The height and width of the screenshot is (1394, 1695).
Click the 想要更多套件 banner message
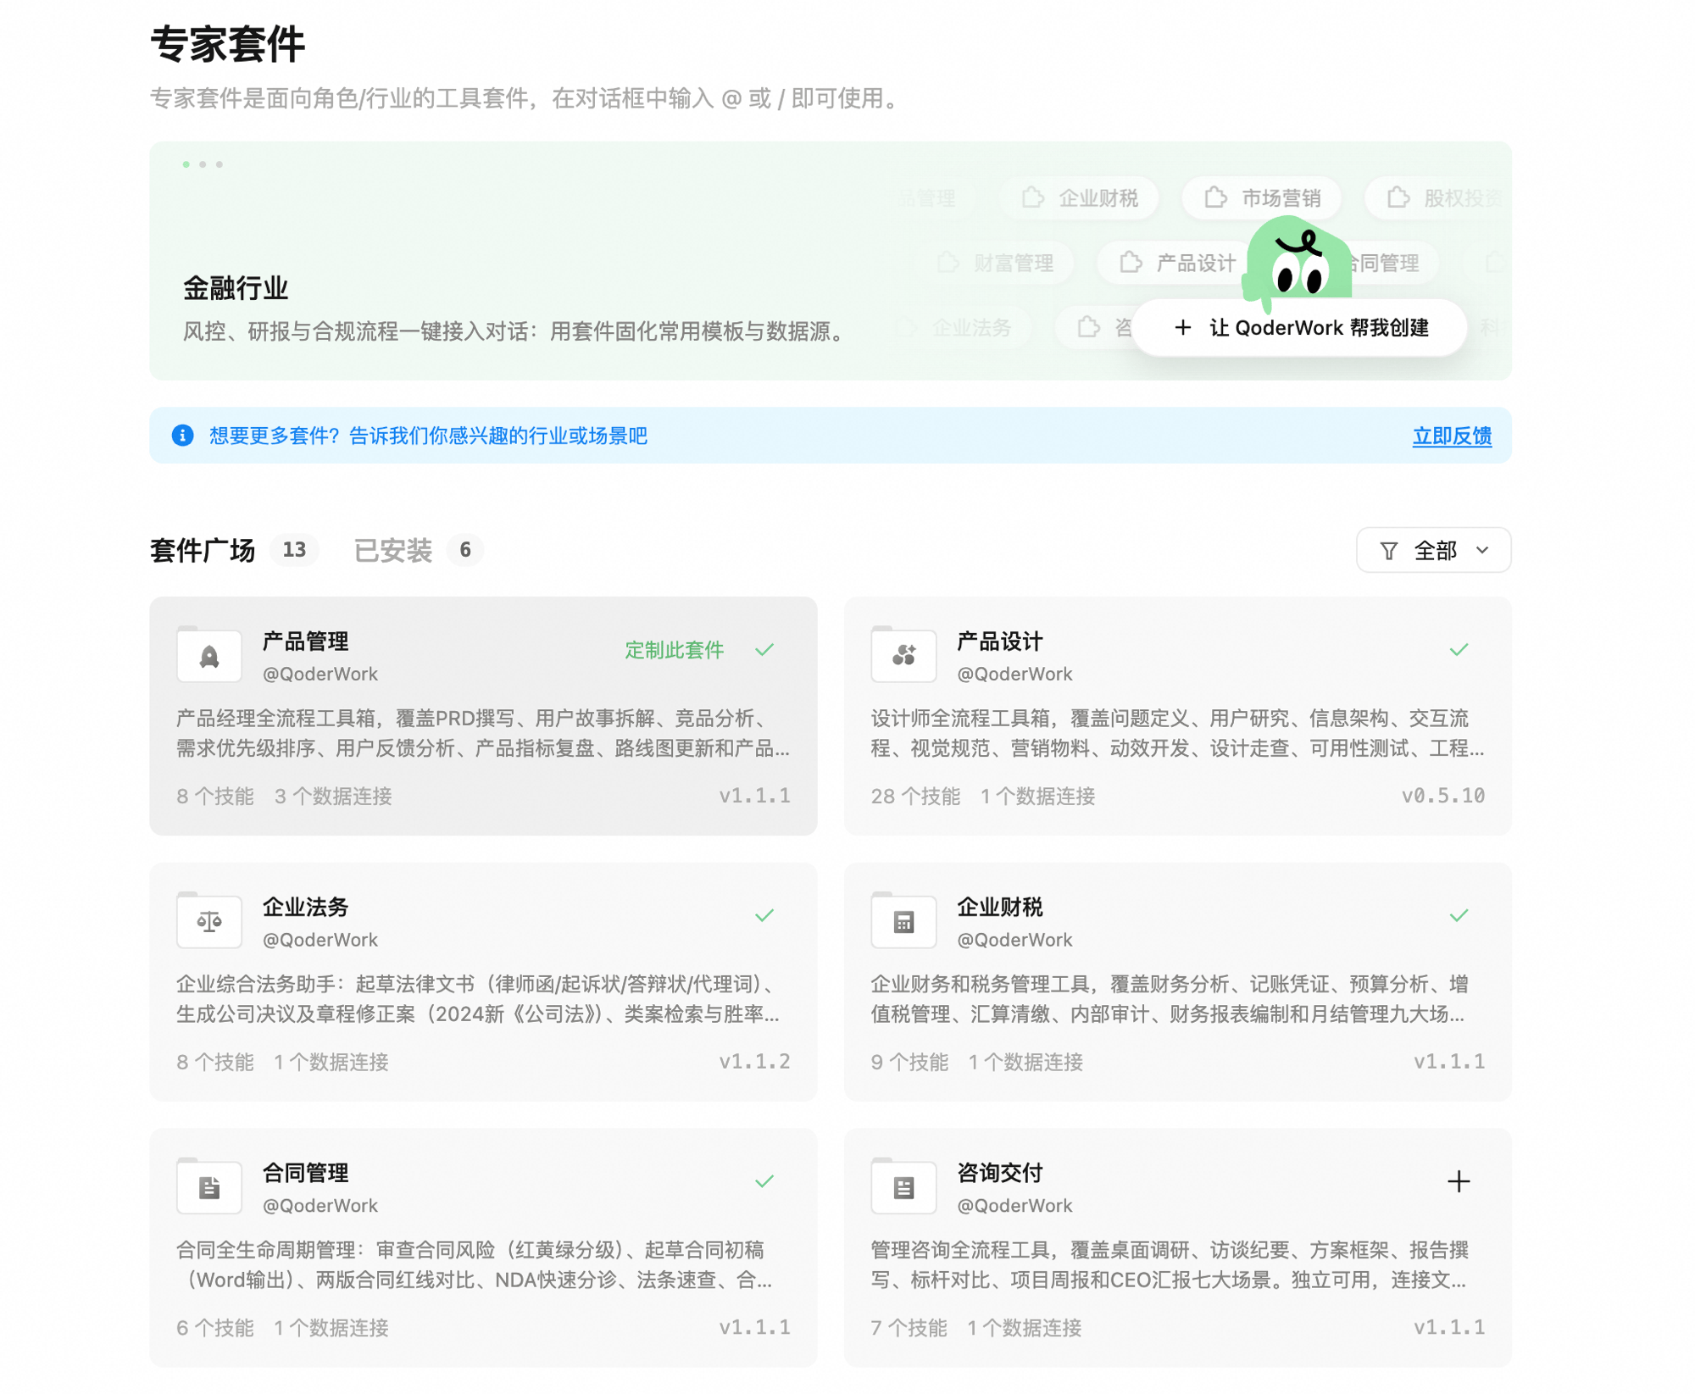[429, 436]
